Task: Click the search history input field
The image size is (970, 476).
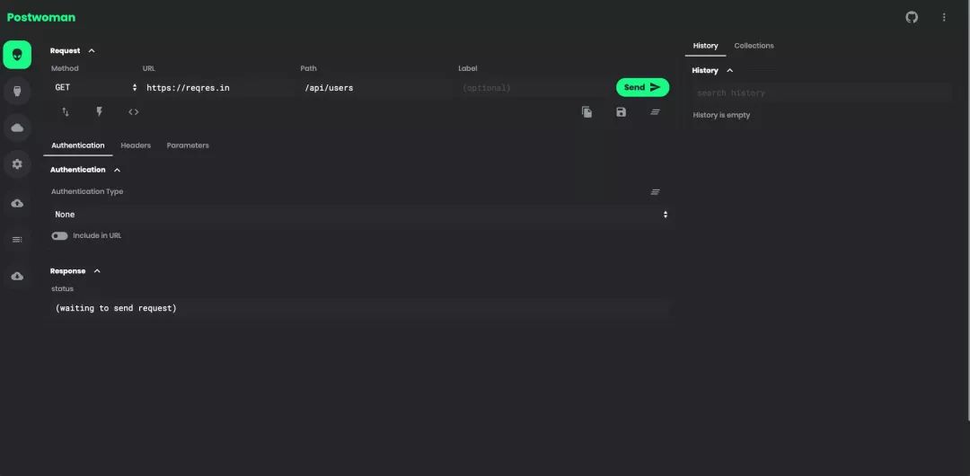Action: [822, 93]
